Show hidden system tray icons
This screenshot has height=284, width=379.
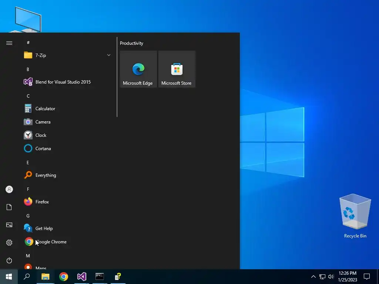[x=313, y=277]
